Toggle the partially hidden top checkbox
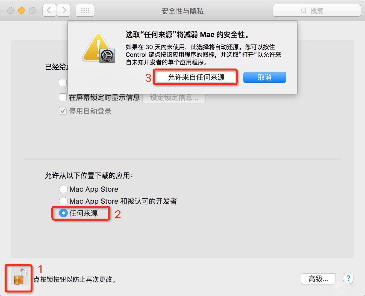 click(x=63, y=82)
